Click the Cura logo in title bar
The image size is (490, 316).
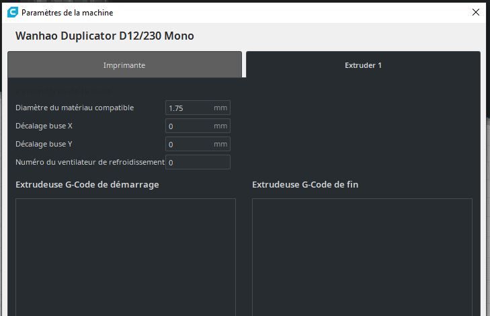tap(13, 13)
